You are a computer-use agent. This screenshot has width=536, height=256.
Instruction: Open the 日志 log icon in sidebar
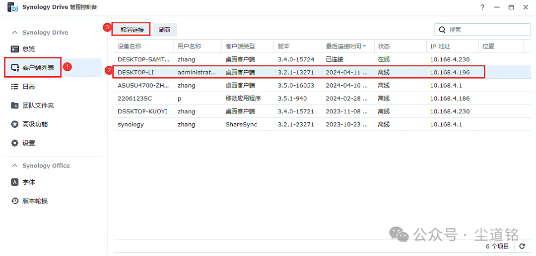tap(15, 87)
